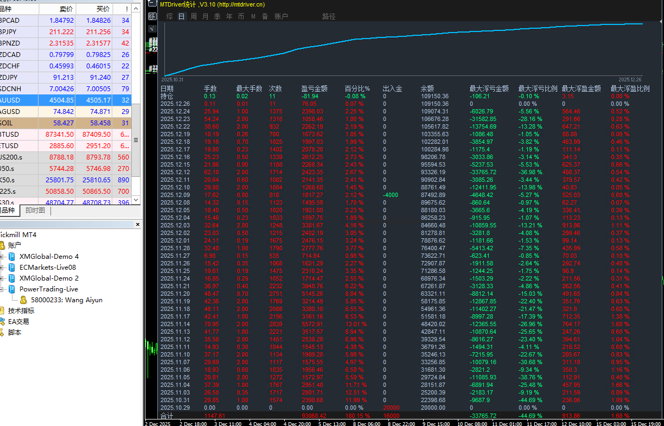Click the 合计 totals row label
This screenshot has height=426, width=664.
point(167,415)
